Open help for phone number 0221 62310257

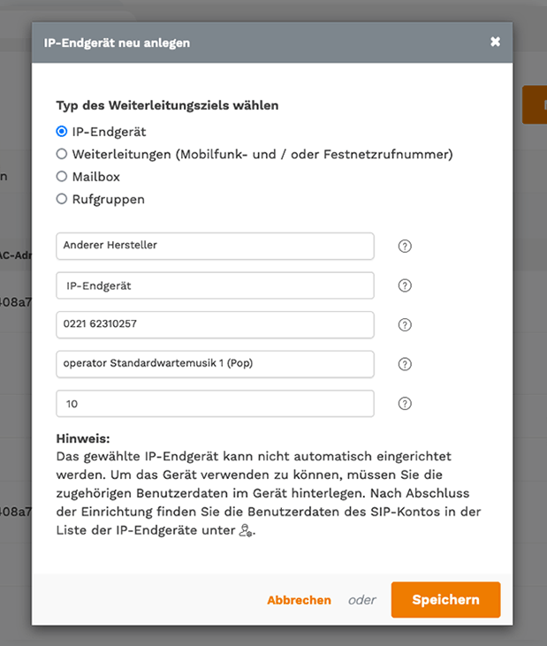coord(405,324)
